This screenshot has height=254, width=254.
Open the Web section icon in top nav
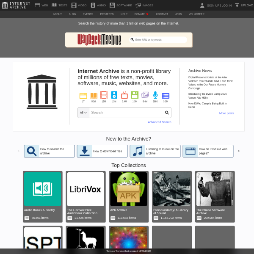tap(37, 6)
